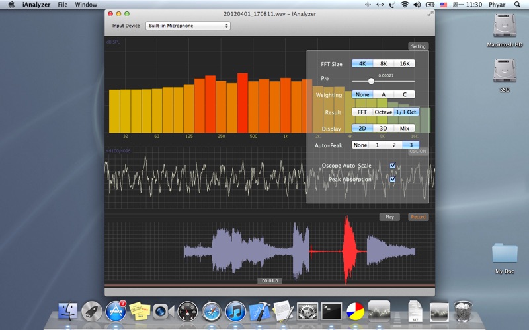This screenshot has width=529, height=330.
Task: Click the Pre slider knob
Action: point(371,81)
